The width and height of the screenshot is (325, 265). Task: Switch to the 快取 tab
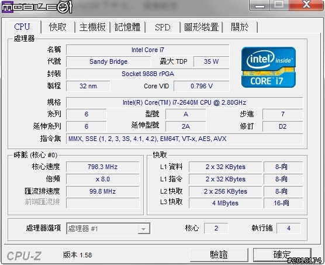pyautogui.click(x=58, y=27)
